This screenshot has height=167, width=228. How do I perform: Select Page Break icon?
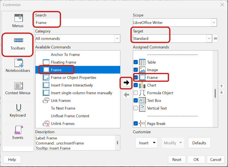pos(142,124)
